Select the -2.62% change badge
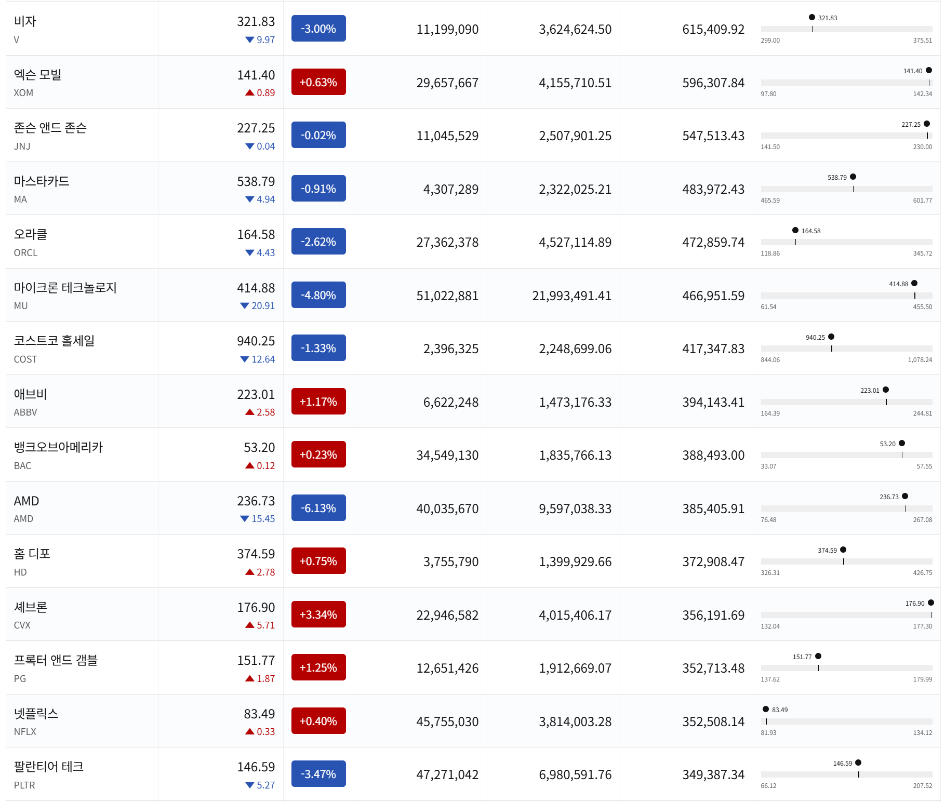 point(318,242)
